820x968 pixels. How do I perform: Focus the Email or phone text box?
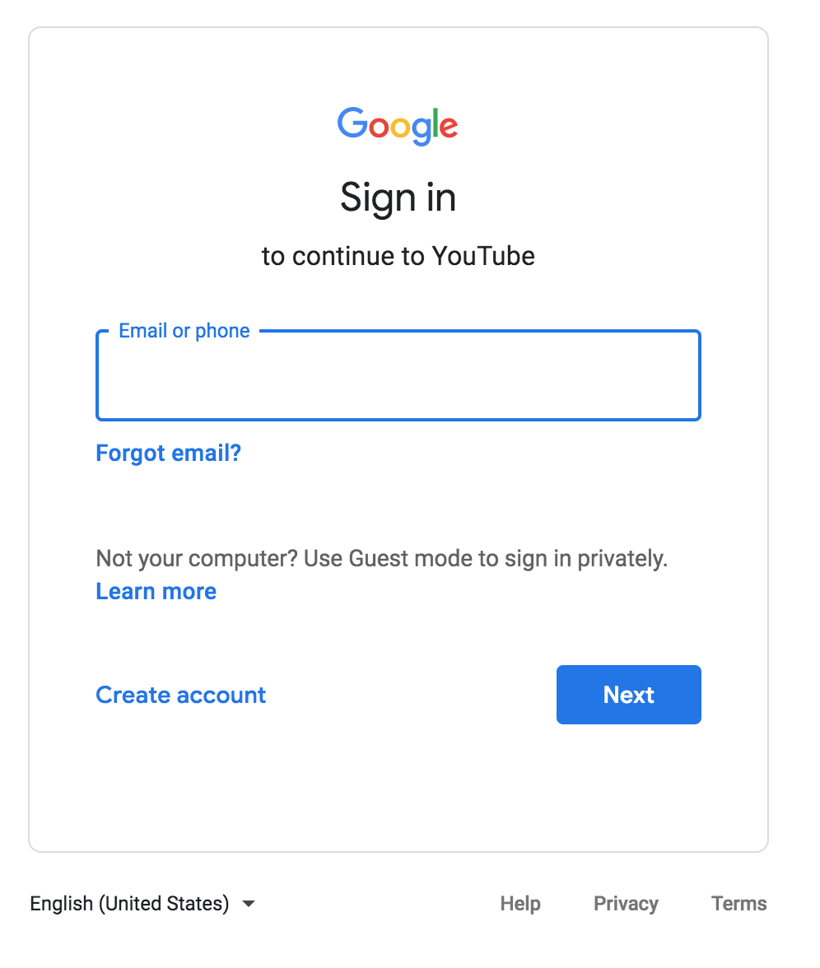(x=398, y=376)
